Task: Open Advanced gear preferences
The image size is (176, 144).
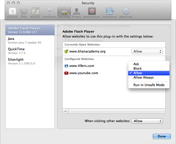Action: click(x=126, y=13)
